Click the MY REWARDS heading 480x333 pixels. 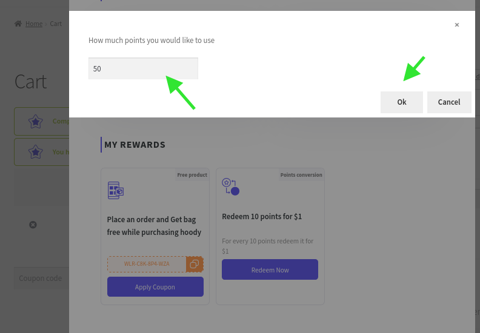pyautogui.click(x=135, y=145)
